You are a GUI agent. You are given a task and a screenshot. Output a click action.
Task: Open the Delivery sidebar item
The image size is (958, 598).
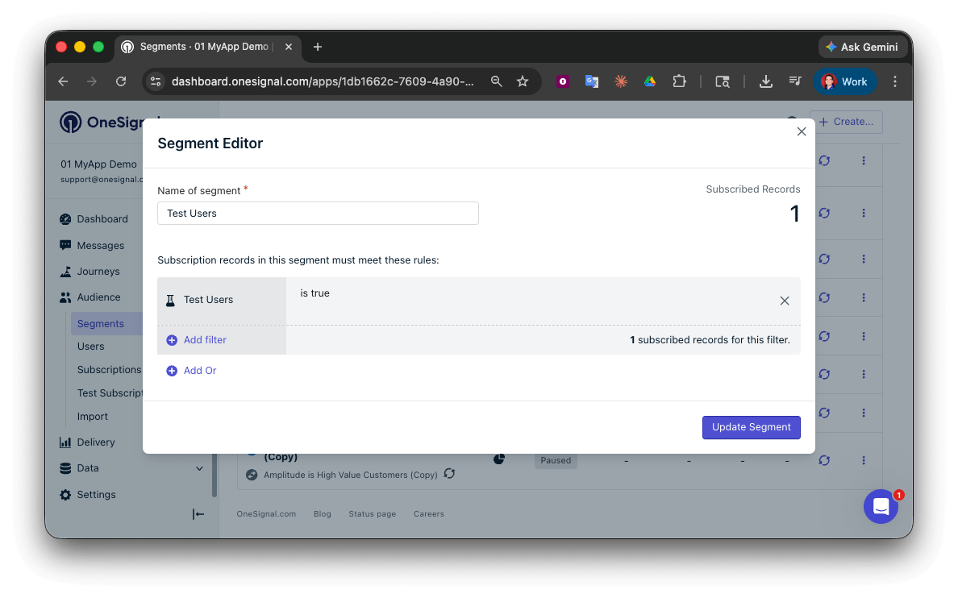[x=95, y=442]
